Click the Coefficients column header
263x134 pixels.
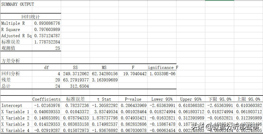47,99
